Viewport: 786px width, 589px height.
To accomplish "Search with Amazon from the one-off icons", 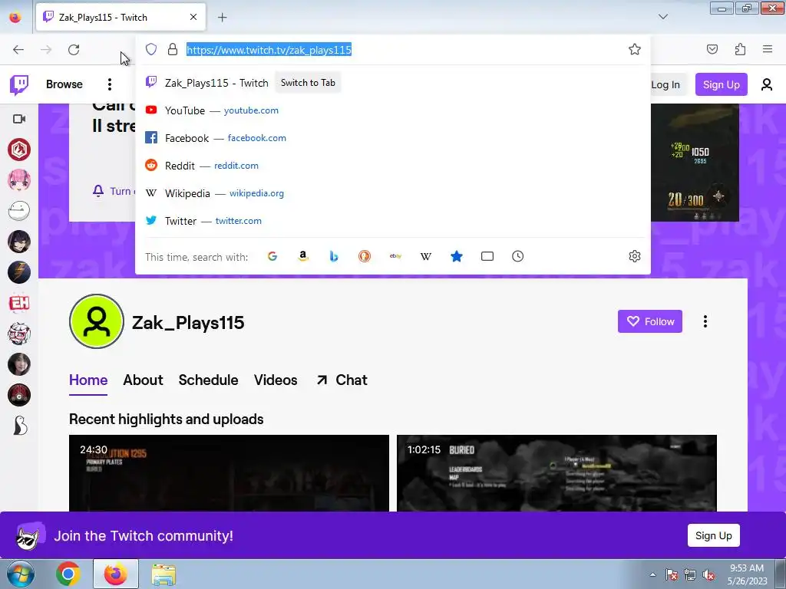I will pyautogui.click(x=302, y=256).
